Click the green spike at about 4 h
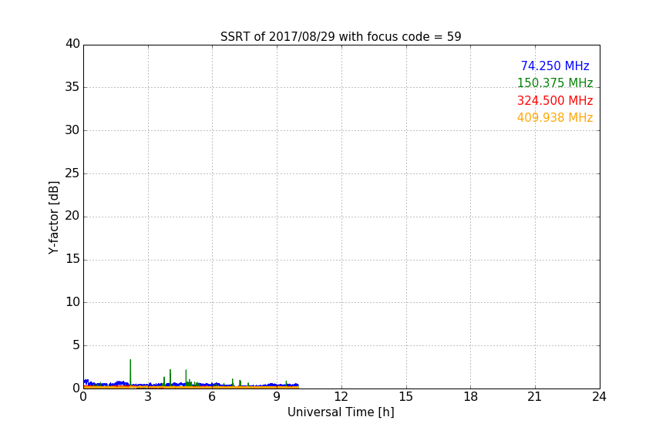The width and height of the screenshot is (666, 444). [x=170, y=377]
